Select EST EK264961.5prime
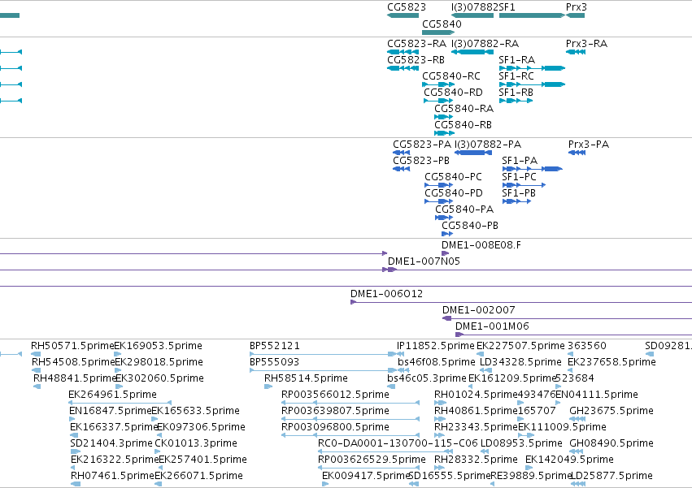 tap(120, 403)
